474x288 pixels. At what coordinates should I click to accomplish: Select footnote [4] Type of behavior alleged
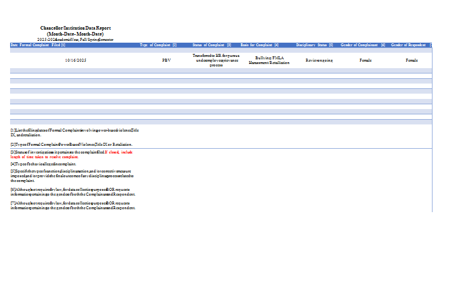tap(43, 164)
